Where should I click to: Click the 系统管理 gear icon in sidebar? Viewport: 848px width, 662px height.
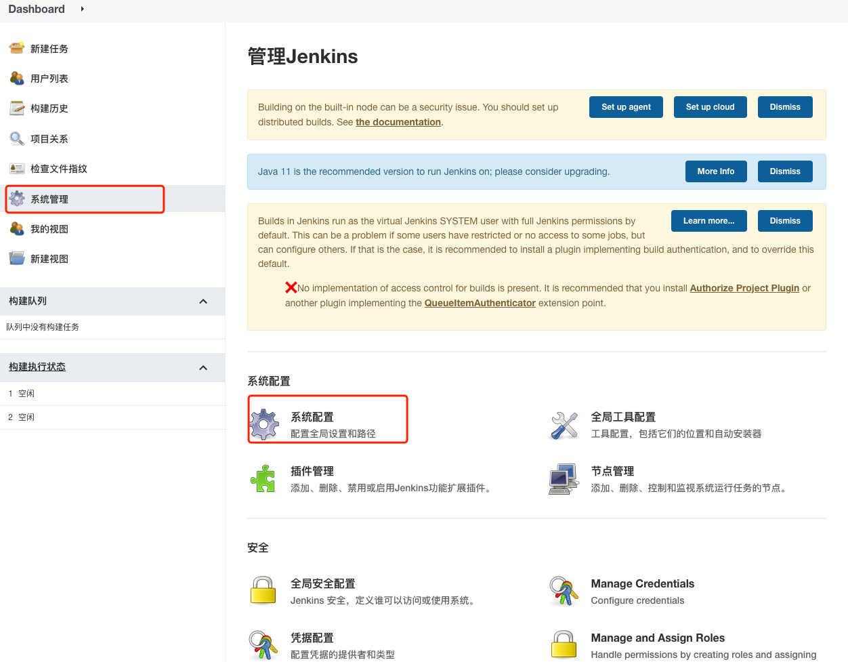(17, 199)
